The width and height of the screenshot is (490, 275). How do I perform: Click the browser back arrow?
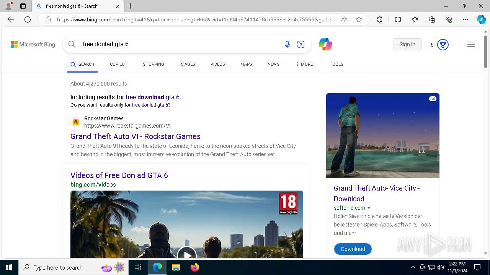[11, 19]
